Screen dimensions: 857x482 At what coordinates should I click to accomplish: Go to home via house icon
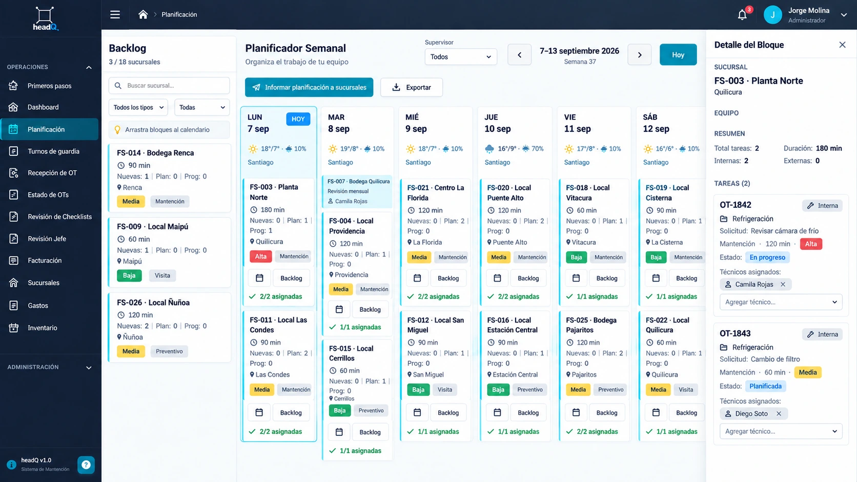click(143, 14)
